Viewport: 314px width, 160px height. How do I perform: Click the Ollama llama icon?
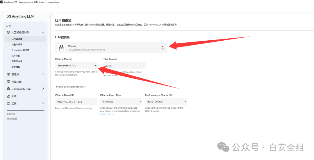(x=61, y=48)
